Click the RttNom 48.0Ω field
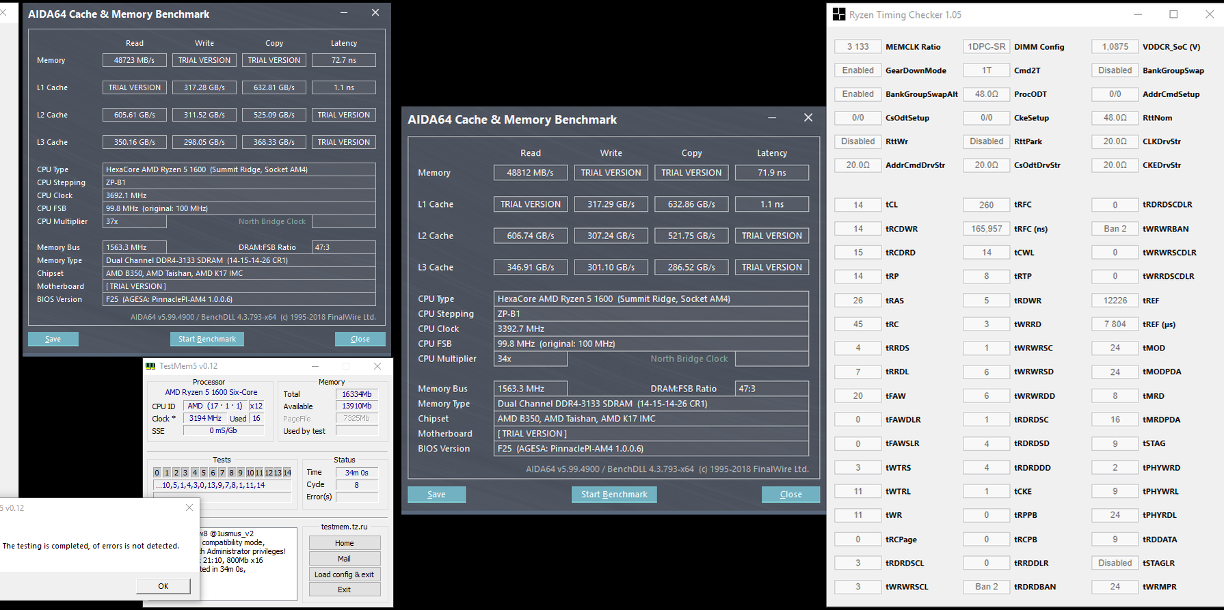Image resolution: width=1224 pixels, height=610 pixels. pyautogui.click(x=1115, y=117)
